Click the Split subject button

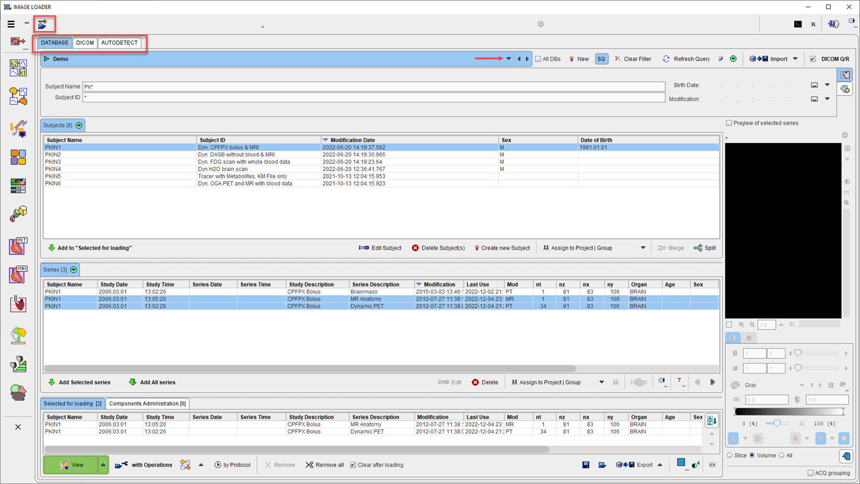[705, 248]
